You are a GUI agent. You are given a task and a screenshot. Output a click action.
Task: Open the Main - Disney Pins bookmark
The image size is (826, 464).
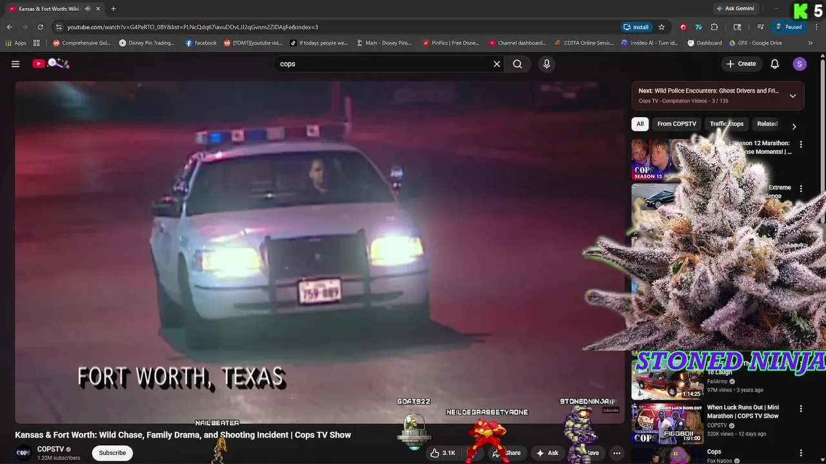(x=383, y=43)
